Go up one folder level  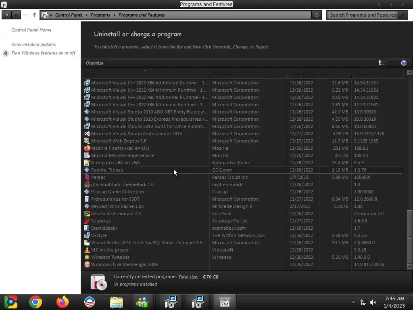click(35, 15)
